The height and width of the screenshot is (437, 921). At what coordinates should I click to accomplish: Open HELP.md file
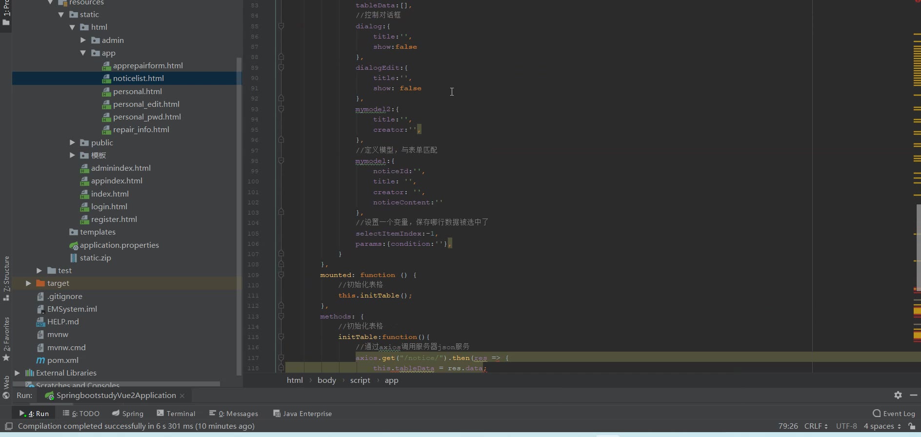(x=63, y=321)
